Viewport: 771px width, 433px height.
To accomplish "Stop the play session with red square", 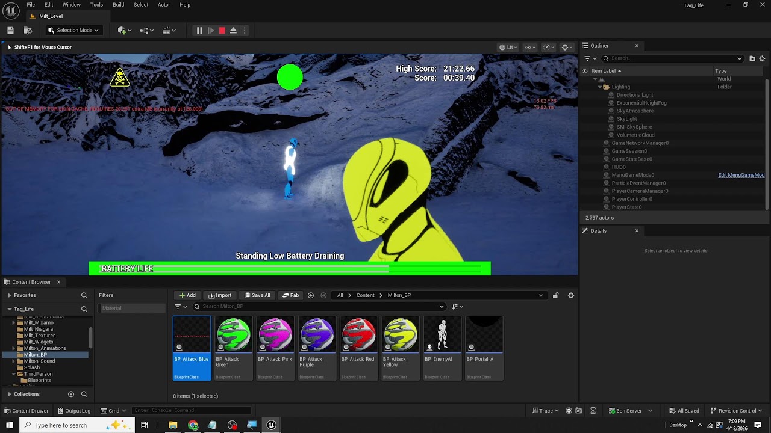I will [222, 30].
